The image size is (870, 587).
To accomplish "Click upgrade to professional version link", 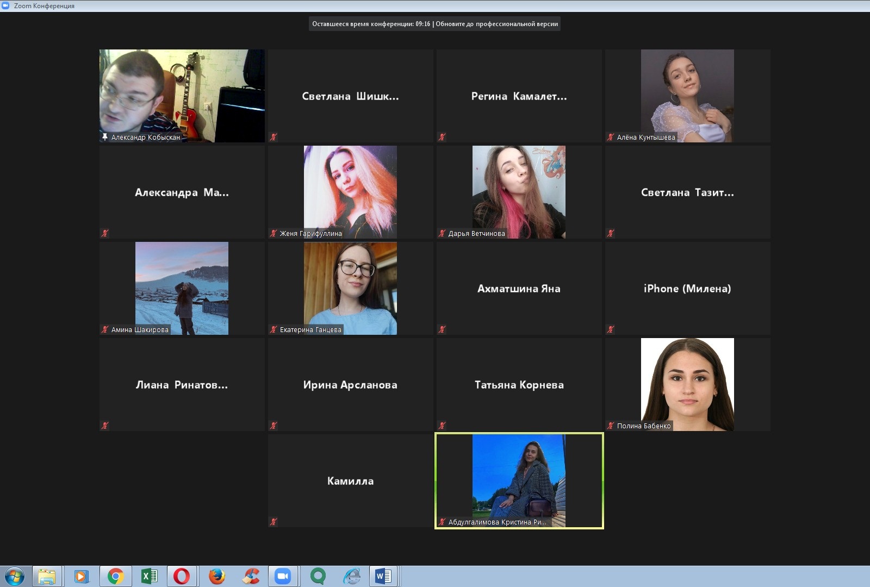I will point(496,24).
